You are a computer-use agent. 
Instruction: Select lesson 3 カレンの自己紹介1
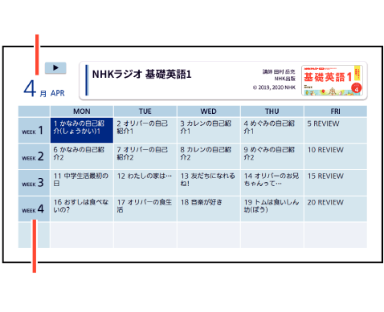pyautogui.click(x=209, y=130)
